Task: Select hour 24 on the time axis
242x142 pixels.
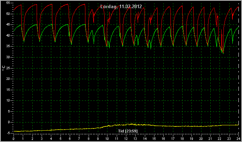Action: 238,139
